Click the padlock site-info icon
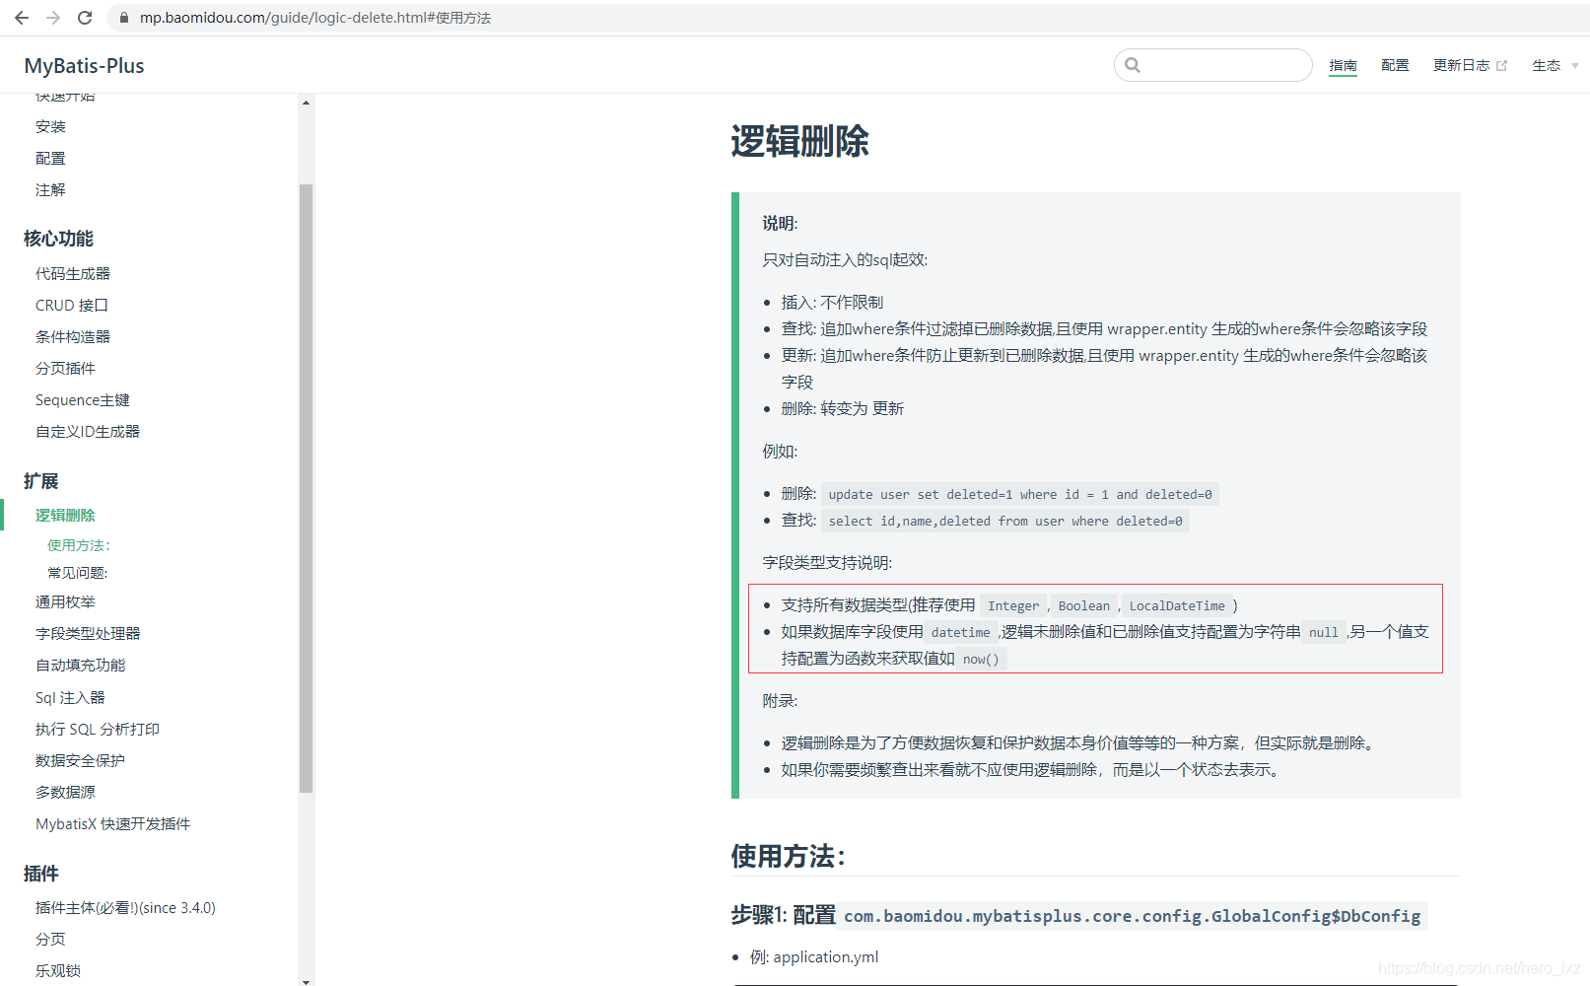Image resolution: width=1590 pixels, height=986 pixels. click(x=123, y=18)
